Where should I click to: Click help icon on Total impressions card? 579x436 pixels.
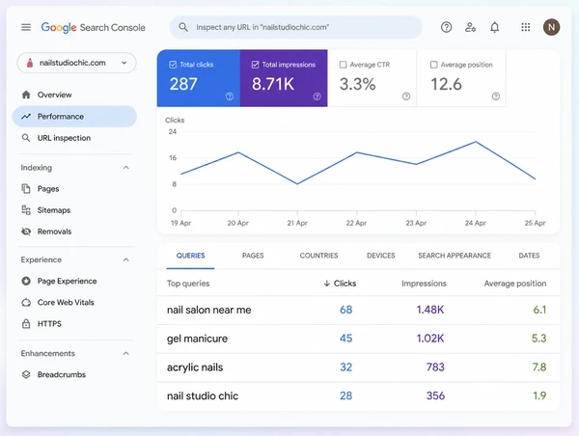[x=317, y=96]
